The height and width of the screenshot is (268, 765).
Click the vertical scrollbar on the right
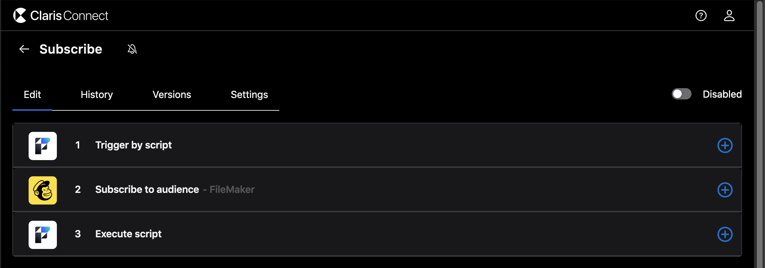coord(759,134)
